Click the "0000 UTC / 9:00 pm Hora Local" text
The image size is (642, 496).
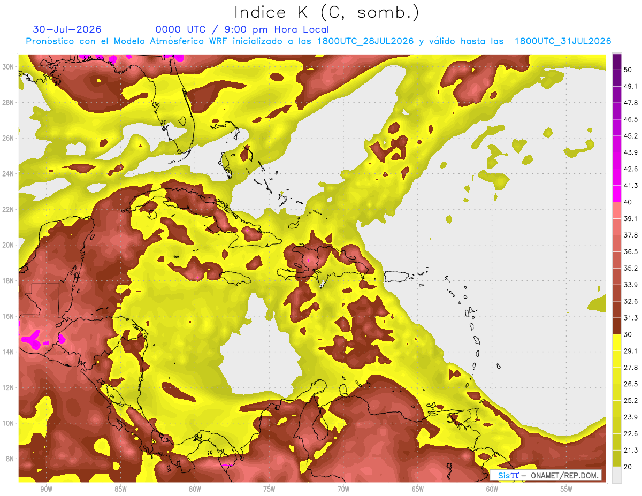click(242, 29)
